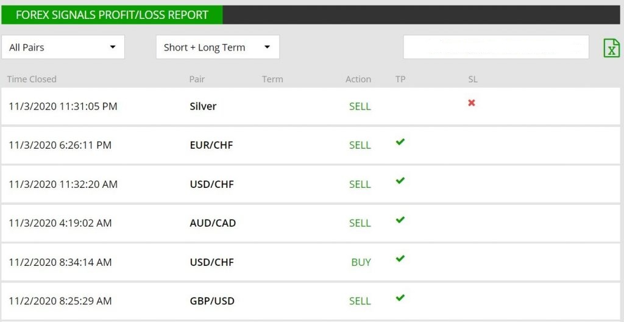Export report using the Excel icon
Image resolution: width=624 pixels, height=322 pixels.
tap(612, 48)
